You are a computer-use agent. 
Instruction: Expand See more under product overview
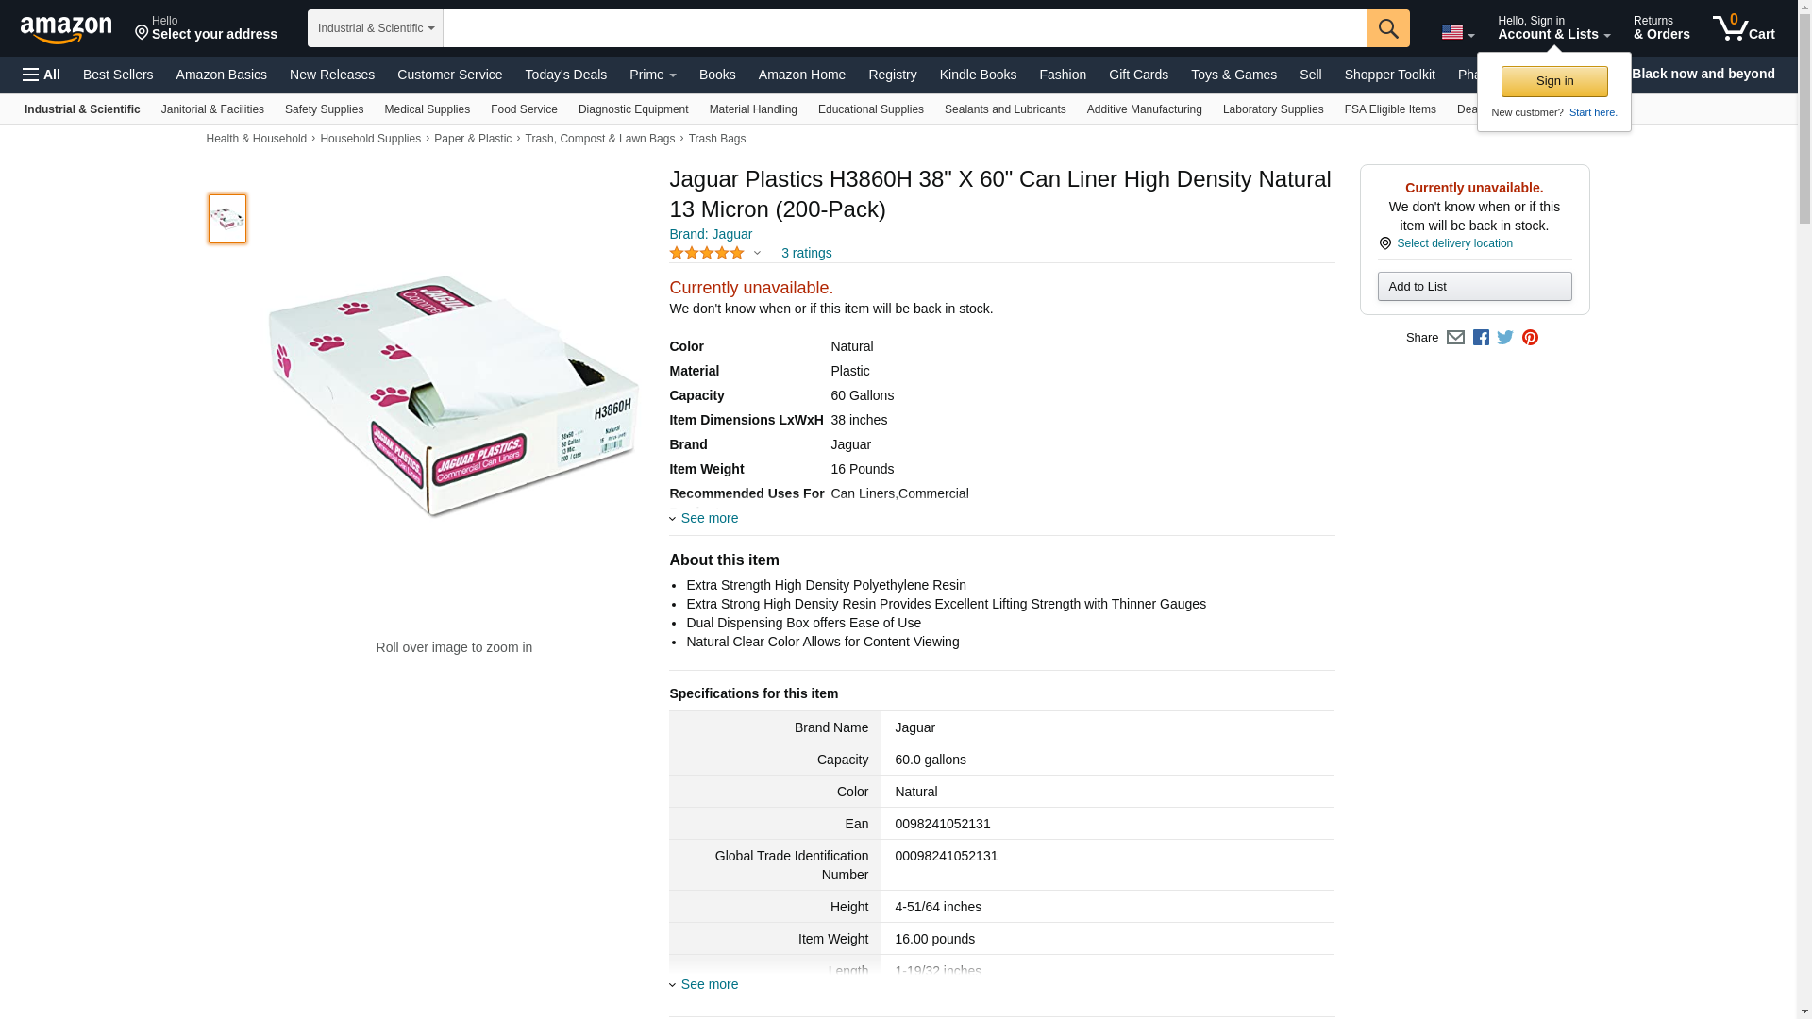pyautogui.click(x=709, y=518)
